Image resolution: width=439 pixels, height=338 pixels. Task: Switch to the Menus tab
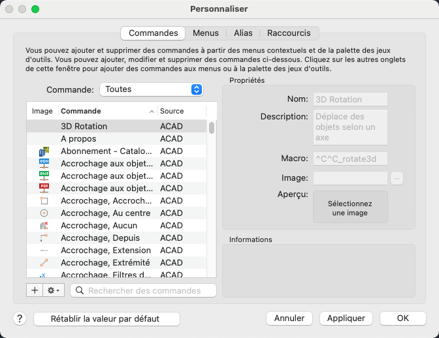206,33
